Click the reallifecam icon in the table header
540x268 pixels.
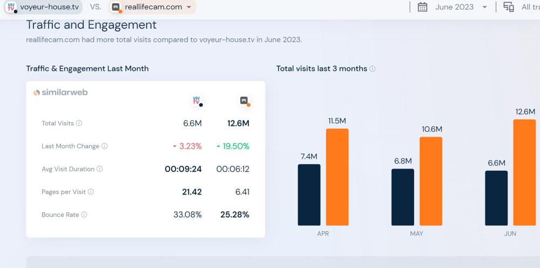tap(244, 100)
